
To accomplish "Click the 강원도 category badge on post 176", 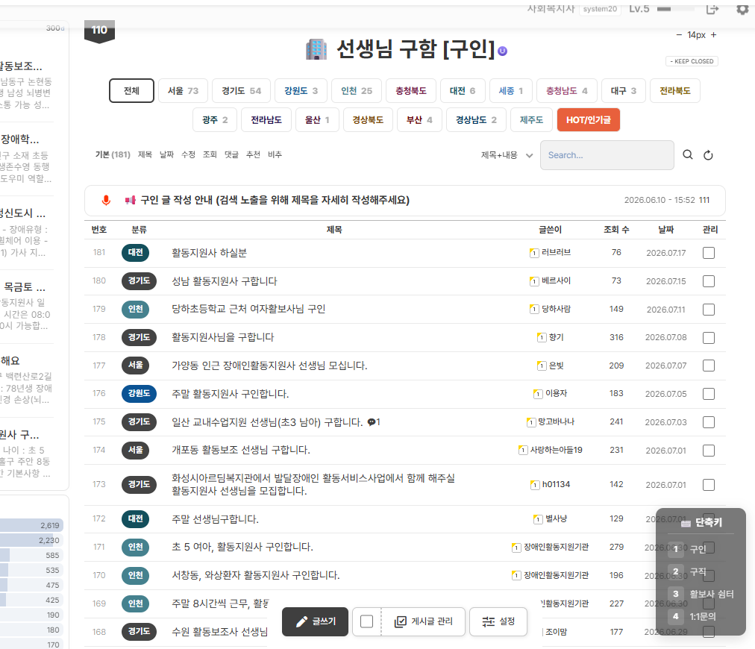I will click(139, 394).
